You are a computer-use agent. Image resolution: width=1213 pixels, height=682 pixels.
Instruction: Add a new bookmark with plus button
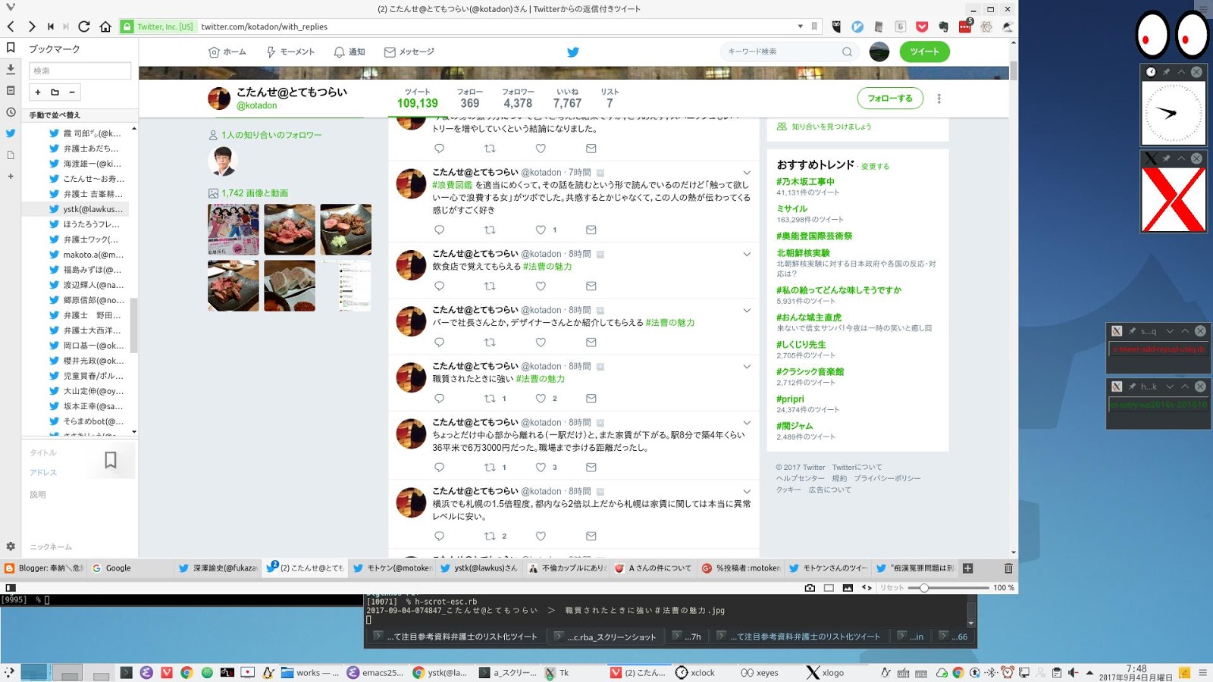[x=38, y=92]
